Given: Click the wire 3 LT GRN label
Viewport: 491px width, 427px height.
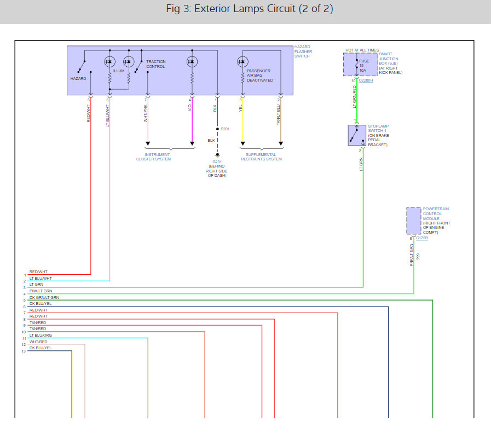Looking at the screenshot, I should click(x=36, y=285).
